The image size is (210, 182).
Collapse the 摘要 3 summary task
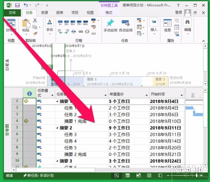click(x=57, y=161)
